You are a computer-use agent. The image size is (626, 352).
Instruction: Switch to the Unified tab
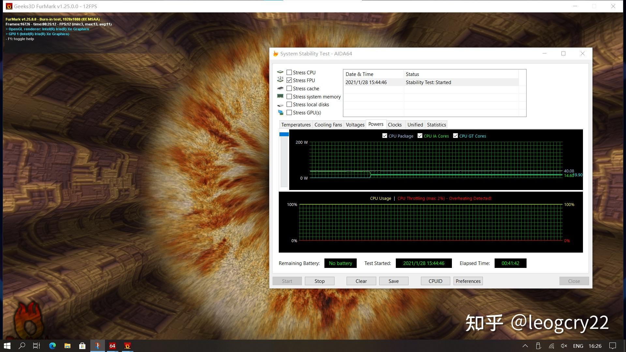pyautogui.click(x=415, y=125)
